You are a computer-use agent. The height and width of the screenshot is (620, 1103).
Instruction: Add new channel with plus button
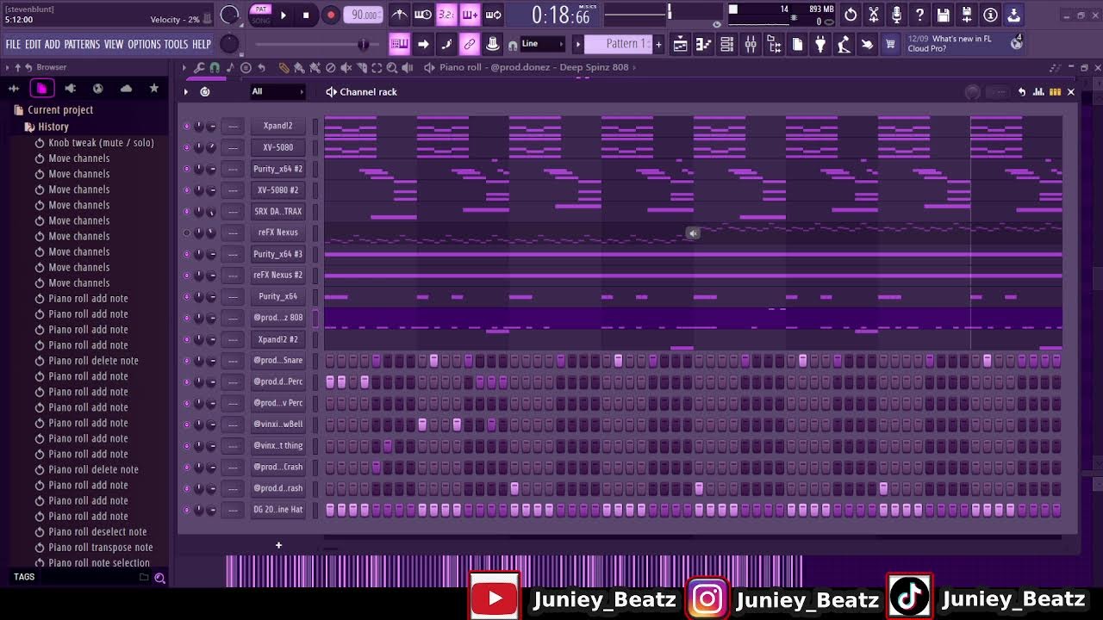[x=278, y=545]
